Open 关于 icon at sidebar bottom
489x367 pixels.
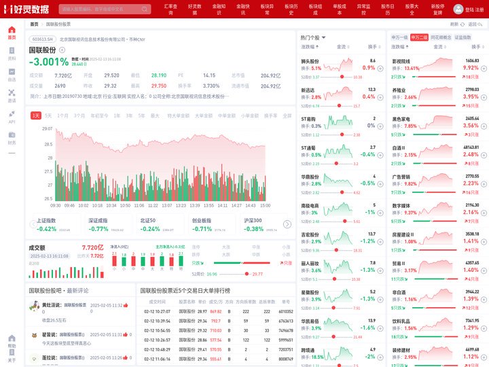[x=12, y=355]
